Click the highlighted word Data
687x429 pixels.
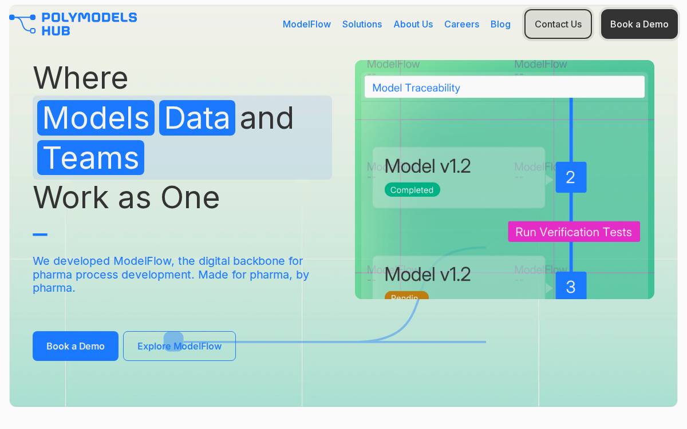(x=197, y=118)
